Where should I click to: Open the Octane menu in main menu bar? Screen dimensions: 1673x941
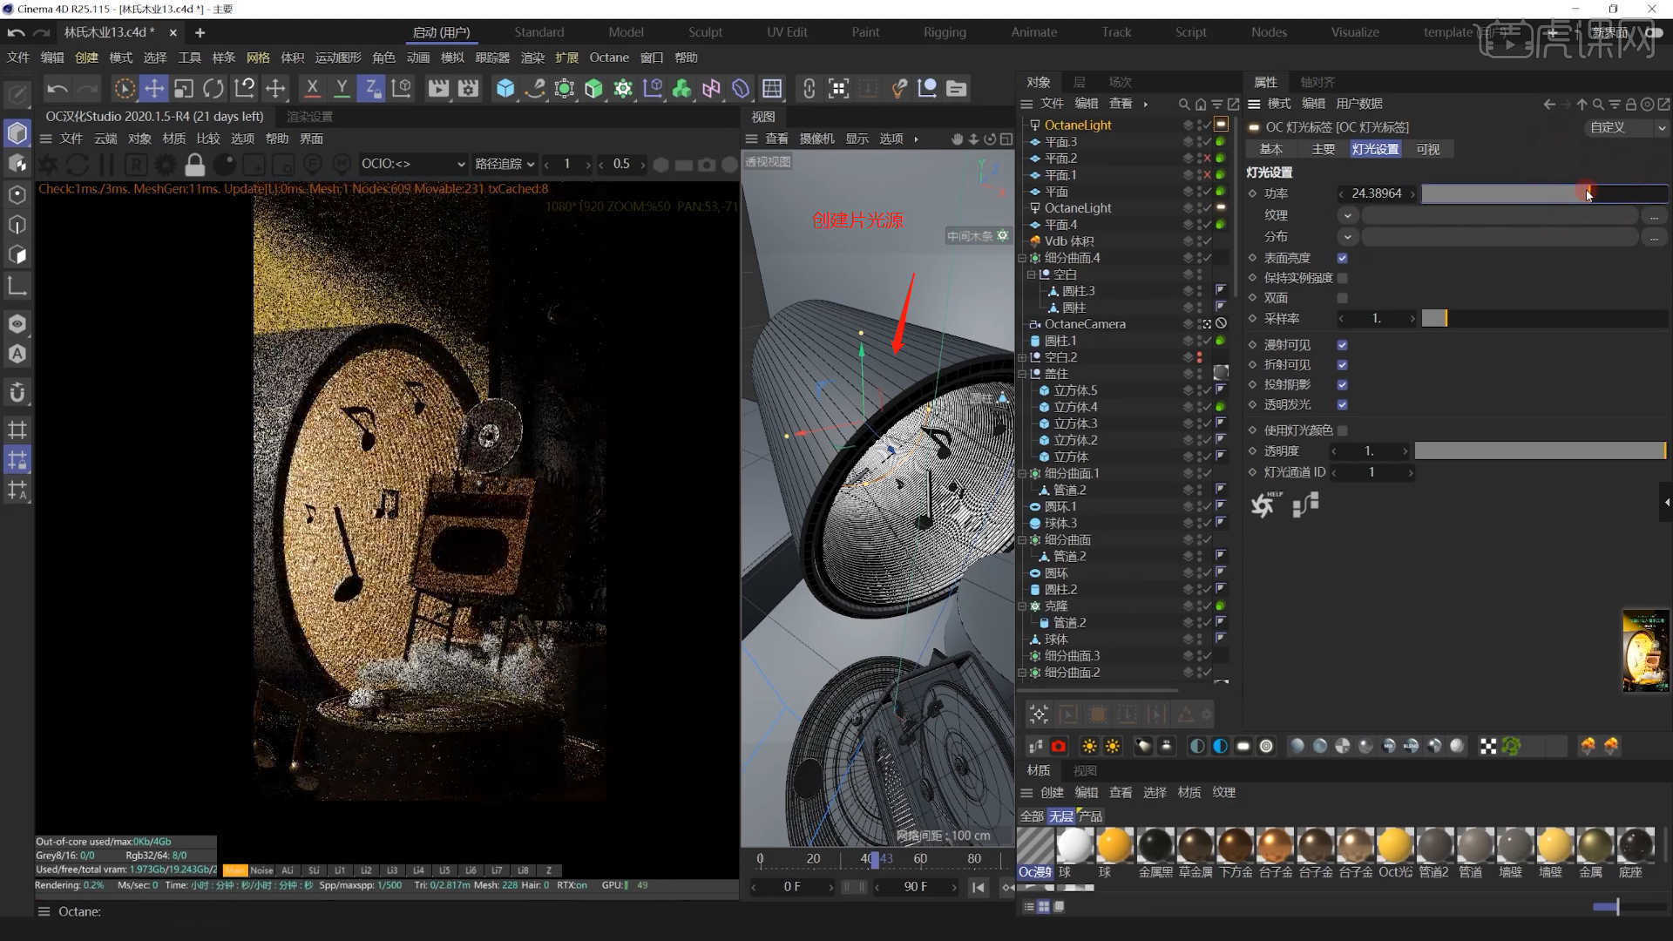[609, 58]
